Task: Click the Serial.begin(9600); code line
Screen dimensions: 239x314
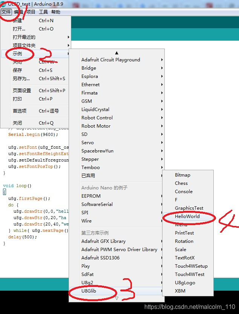Action: tap(33, 134)
